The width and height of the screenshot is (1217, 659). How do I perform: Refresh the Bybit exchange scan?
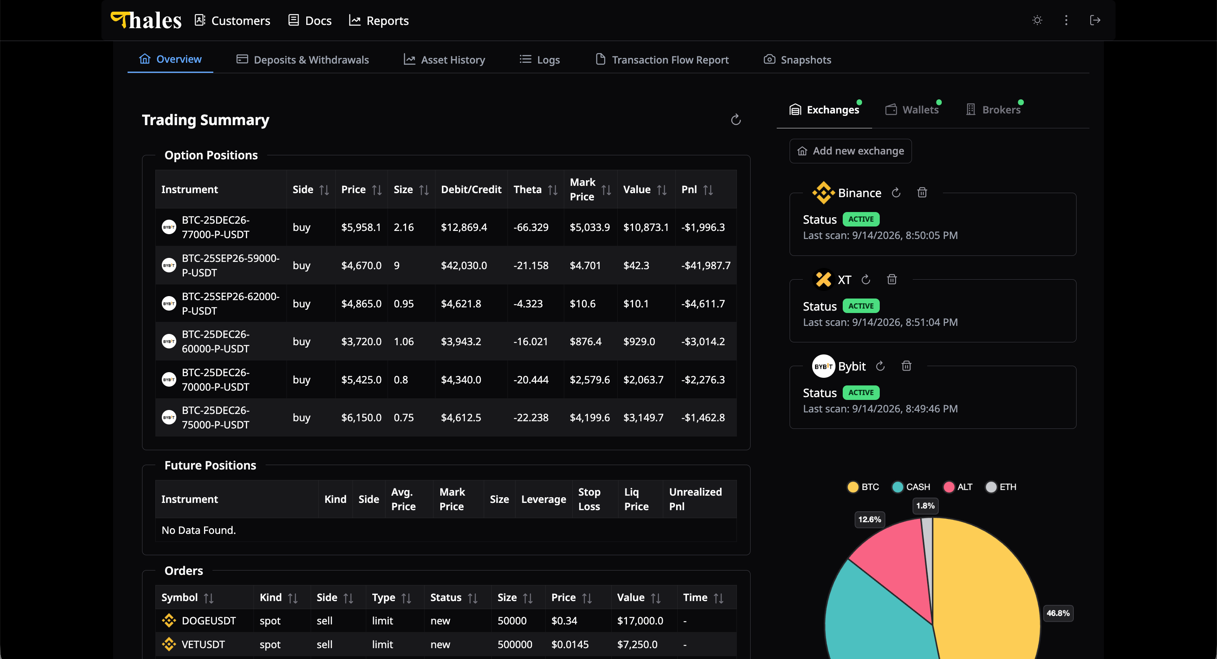click(880, 366)
